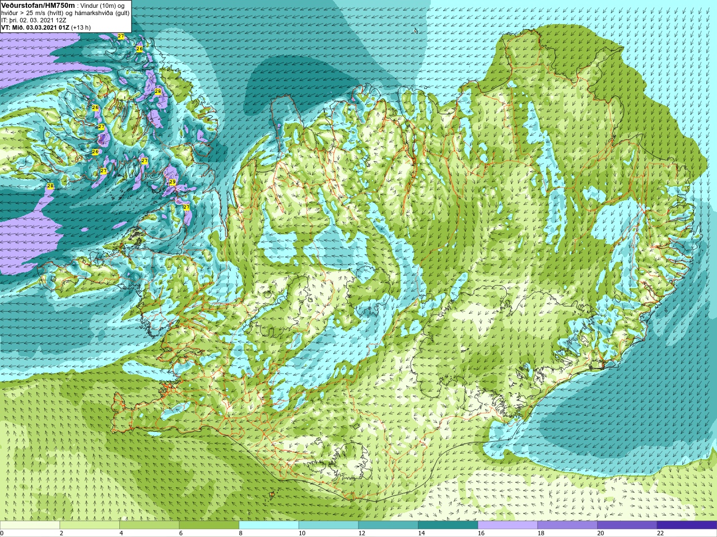Screen dimensions: 717x537
Task: Click the legend tick label "12"
Action: [361, 534]
